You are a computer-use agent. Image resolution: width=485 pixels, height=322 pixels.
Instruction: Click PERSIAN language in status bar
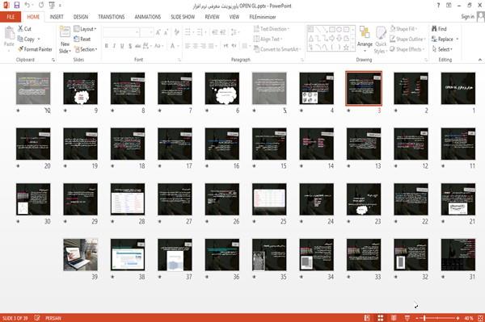[53, 318]
